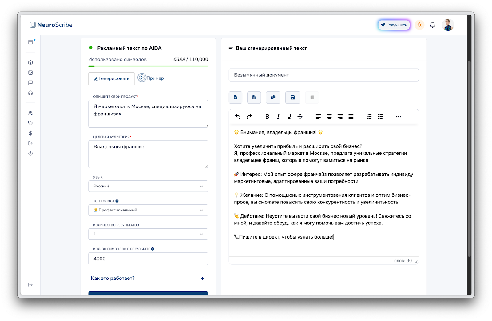492x321 pixels.
Task: Click the Целевая аудитория text area
Action: 148,154
